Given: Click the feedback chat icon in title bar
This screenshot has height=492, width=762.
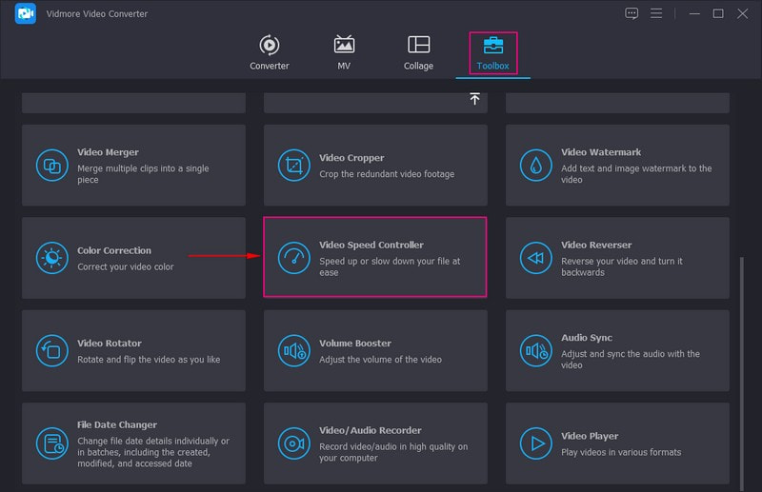Looking at the screenshot, I should (632, 13).
